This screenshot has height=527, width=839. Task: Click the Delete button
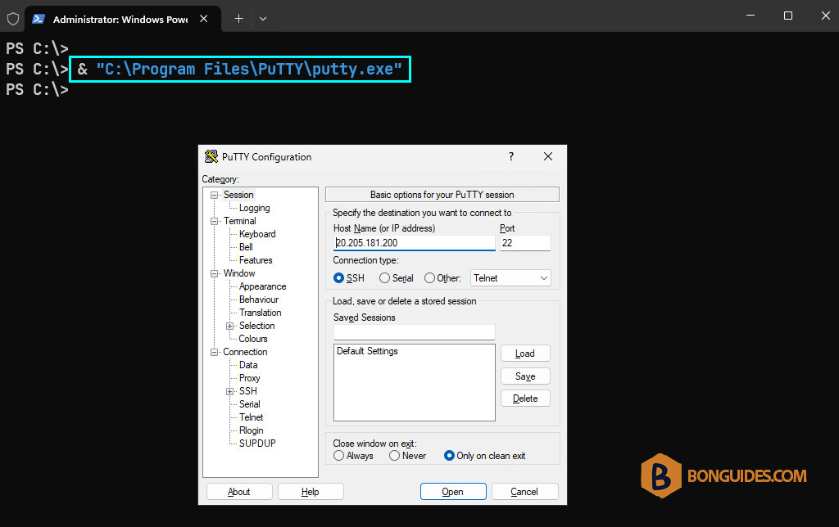click(525, 399)
